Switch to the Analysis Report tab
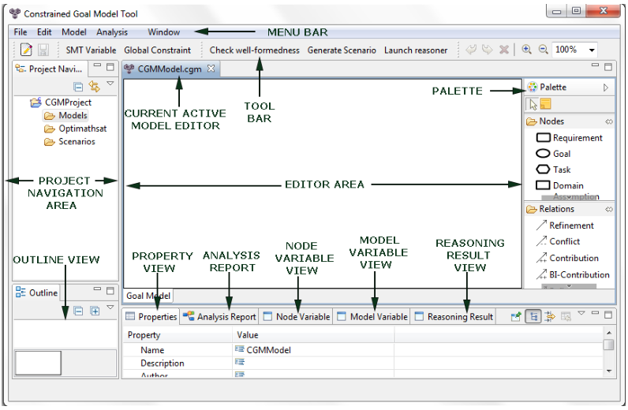 click(x=219, y=317)
